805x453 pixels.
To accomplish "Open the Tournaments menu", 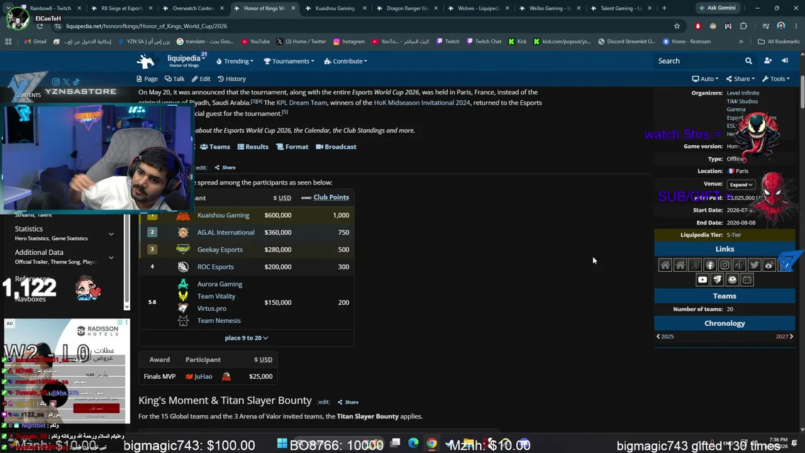I will pos(290,61).
